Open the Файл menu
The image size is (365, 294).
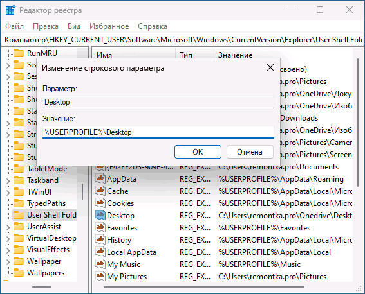pyautogui.click(x=14, y=26)
